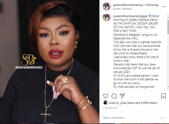169x124 pixels.
Task: Open comments via speech bubble icon
Action: 114,96
